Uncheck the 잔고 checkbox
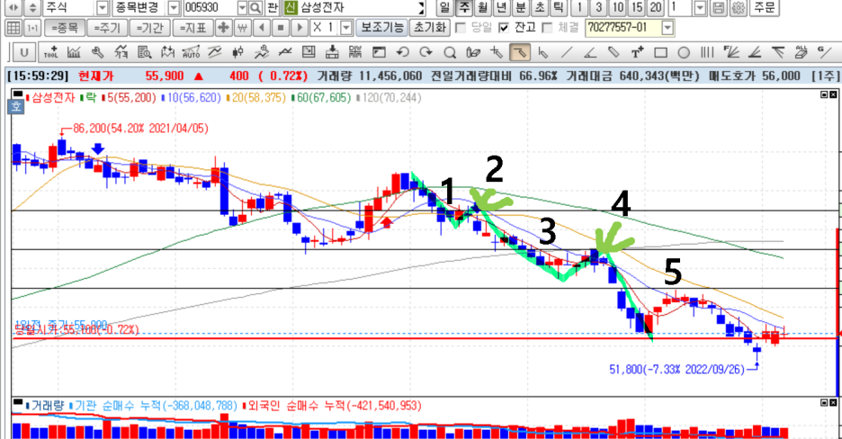The width and height of the screenshot is (842, 439). pyautogui.click(x=503, y=27)
